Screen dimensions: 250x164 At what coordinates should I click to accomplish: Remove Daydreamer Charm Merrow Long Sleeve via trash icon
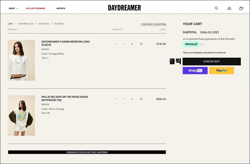tap(141, 44)
